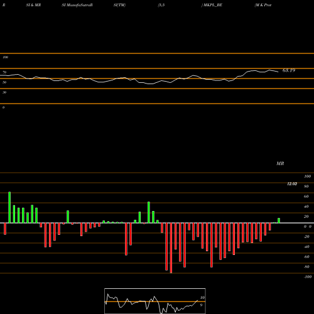Click the lowest red bar near -100
Screen dimensions: 314x314
coord(171,248)
